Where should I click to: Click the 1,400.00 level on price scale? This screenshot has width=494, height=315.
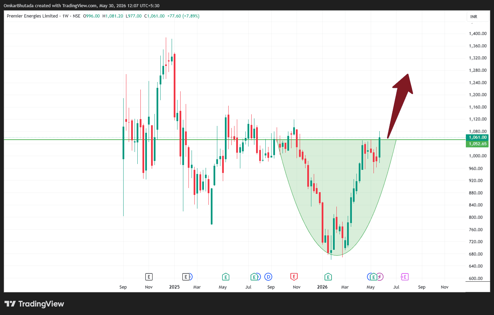pyautogui.click(x=478, y=34)
